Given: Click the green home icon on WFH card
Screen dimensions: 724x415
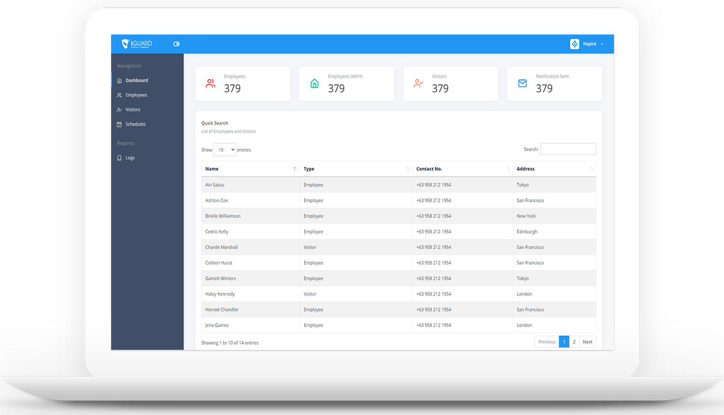Looking at the screenshot, I should click(314, 84).
